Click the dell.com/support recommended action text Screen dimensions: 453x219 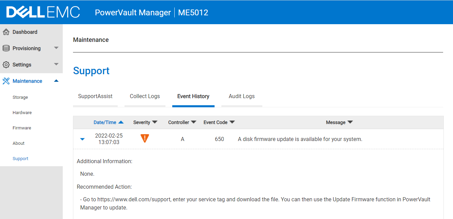click(255, 203)
